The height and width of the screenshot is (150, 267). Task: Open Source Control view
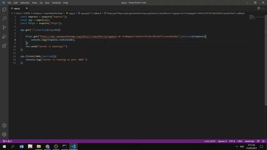coord(4,27)
